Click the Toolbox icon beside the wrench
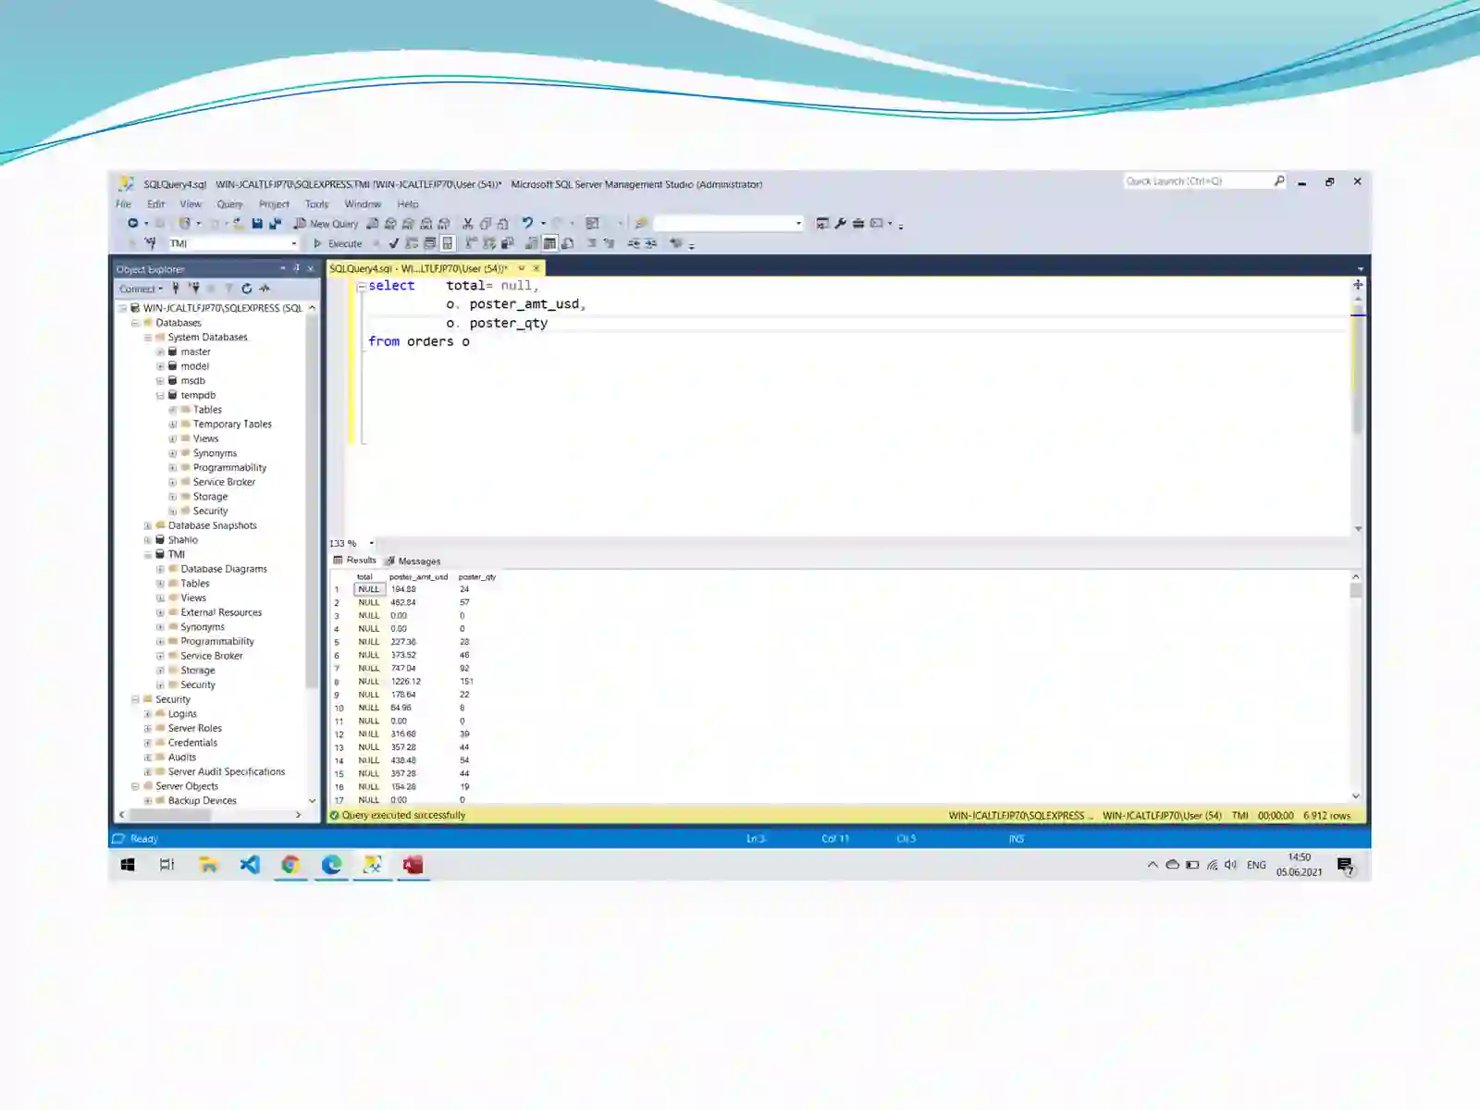The image size is (1480, 1110). [858, 223]
